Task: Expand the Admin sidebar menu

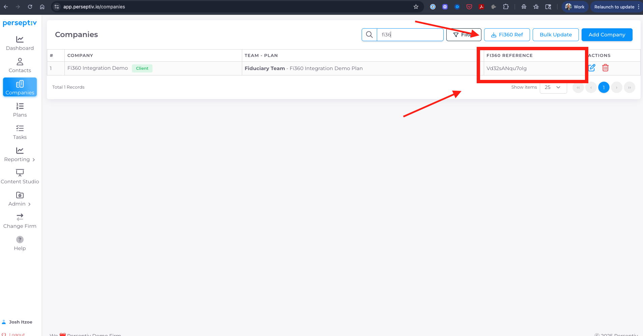Action: pos(20,199)
